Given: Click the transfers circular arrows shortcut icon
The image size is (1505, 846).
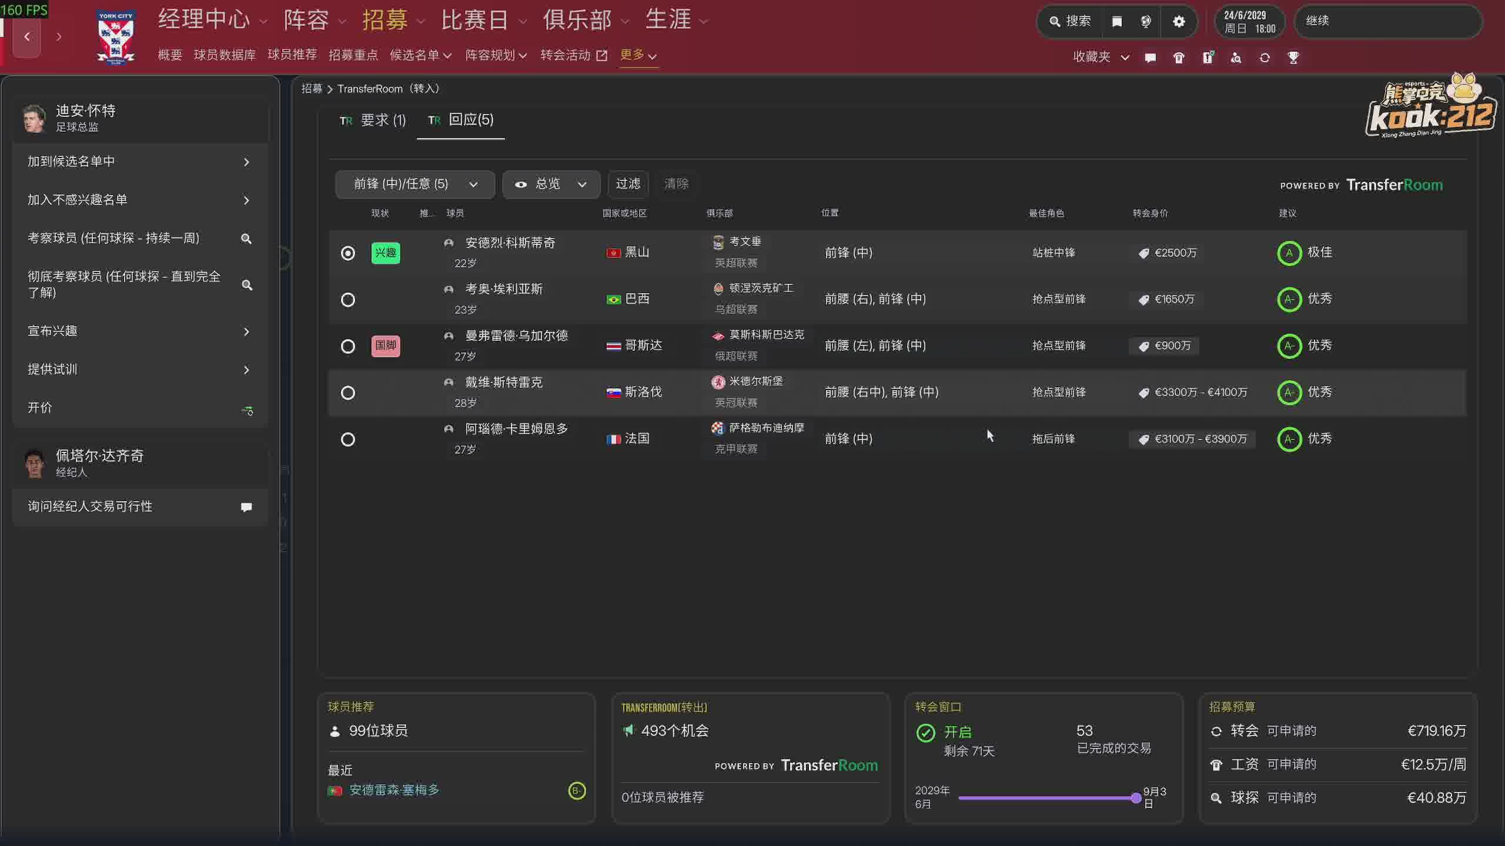Looking at the screenshot, I should (1265, 58).
